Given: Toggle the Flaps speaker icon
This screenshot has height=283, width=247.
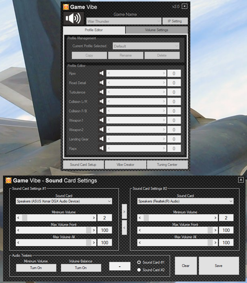Looking at the screenshot, I should pos(102,148).
